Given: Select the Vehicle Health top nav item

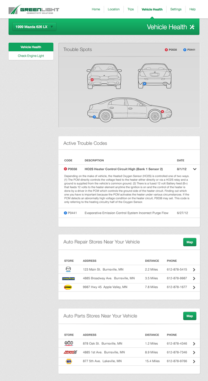Looking at the screenshot, I should coord(152,9).
